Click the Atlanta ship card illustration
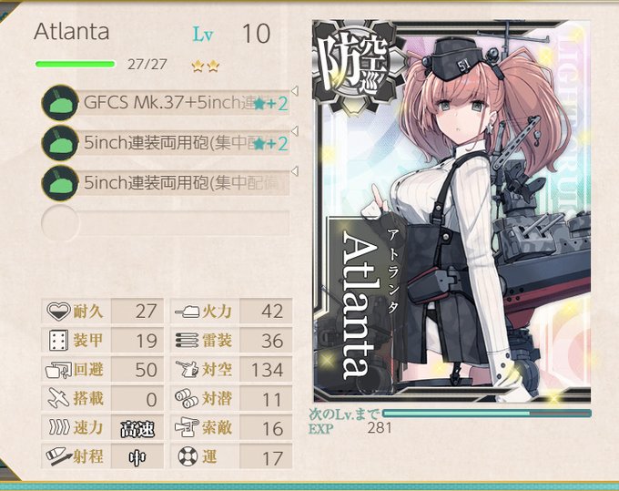This screenshot has width=619, height=491. point(452,211)
